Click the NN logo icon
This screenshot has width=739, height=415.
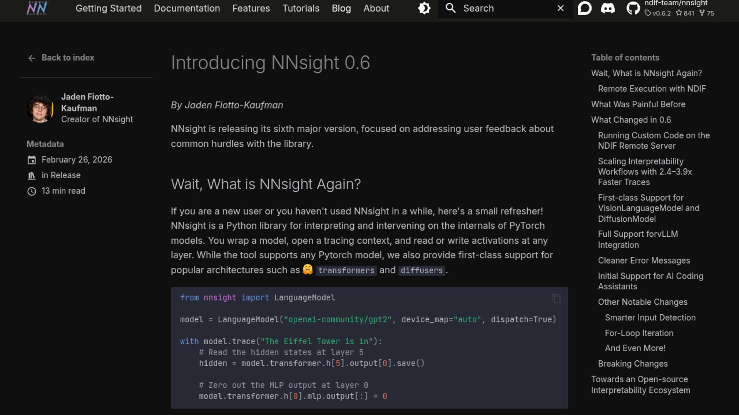tap(37, 8)
